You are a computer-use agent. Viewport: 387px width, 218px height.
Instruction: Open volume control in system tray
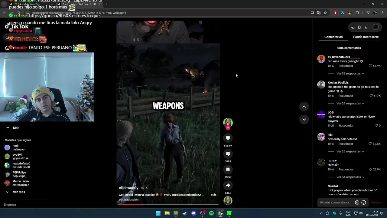click(361, 213)
